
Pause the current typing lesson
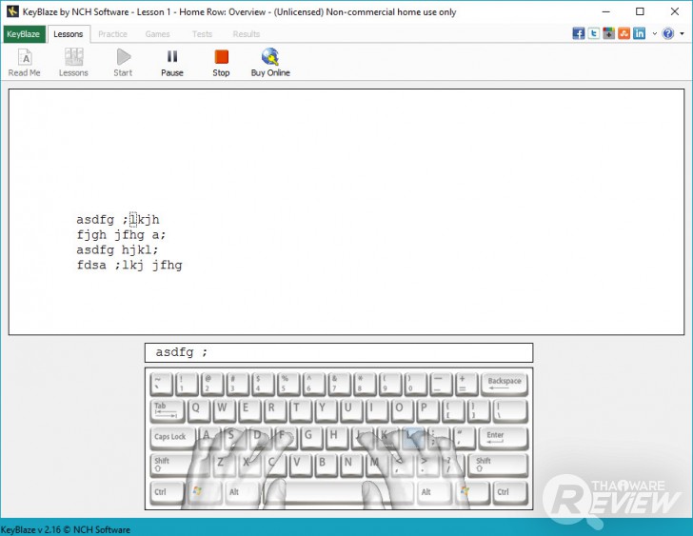(172, 63)
